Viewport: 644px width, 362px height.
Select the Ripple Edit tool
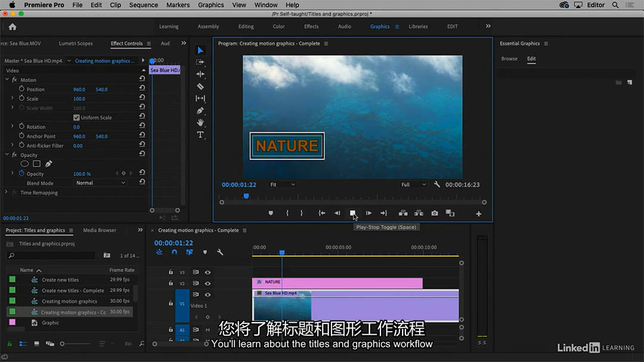tap(200, 74)
